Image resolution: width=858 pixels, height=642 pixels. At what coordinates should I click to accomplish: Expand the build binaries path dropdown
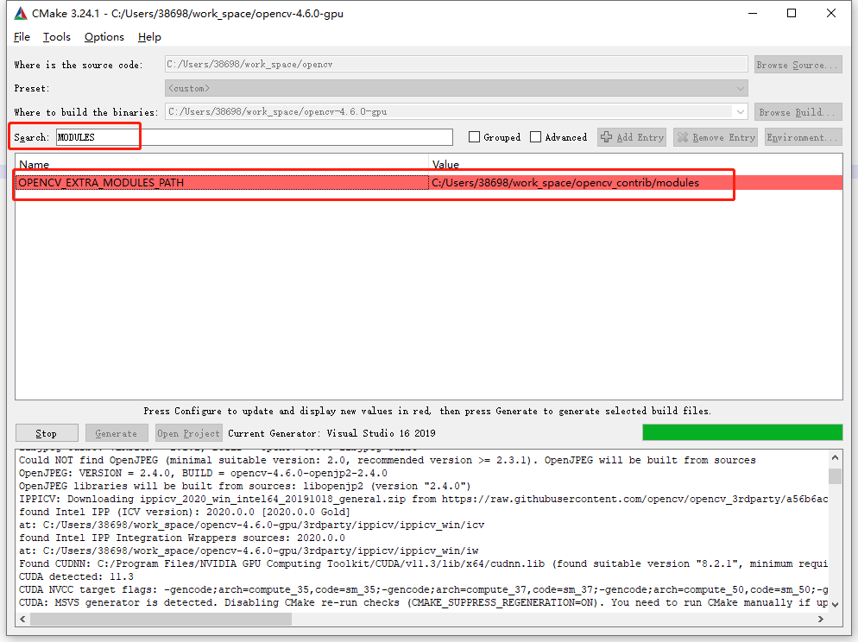coord(740,111)
